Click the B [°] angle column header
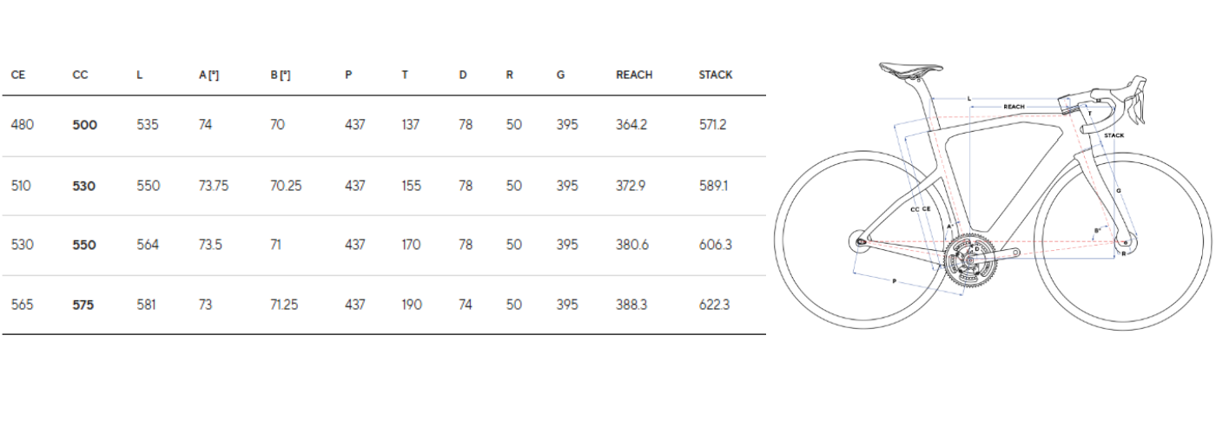 [280, 76]
